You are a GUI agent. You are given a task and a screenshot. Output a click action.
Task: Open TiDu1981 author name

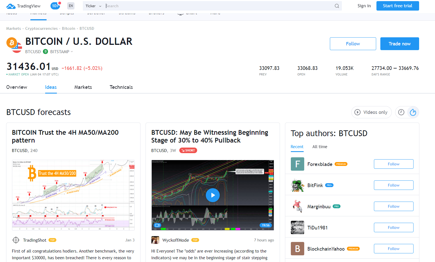coord(318,228)
